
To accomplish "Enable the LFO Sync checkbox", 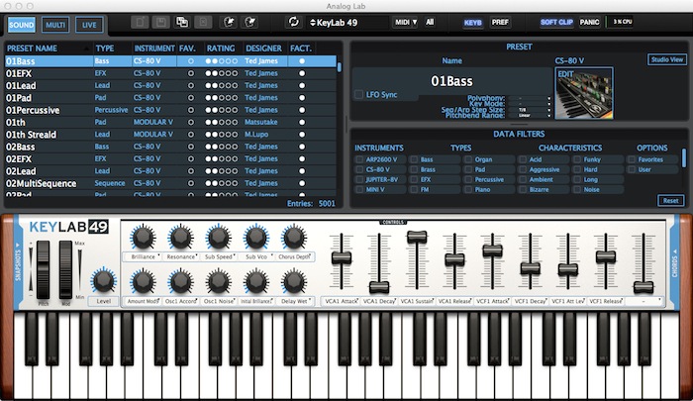I will click(x=358, y=95).
